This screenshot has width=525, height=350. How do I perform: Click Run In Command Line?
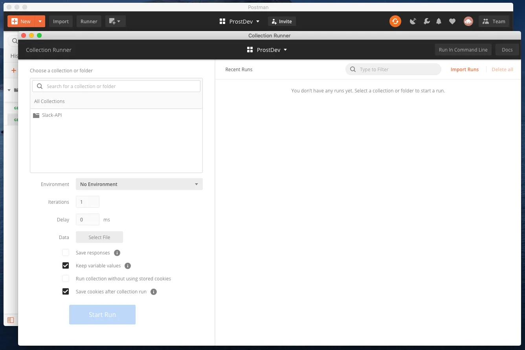pos(463,50)
